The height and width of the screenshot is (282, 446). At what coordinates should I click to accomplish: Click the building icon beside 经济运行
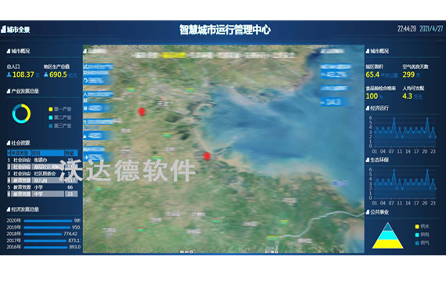(368, 108)
